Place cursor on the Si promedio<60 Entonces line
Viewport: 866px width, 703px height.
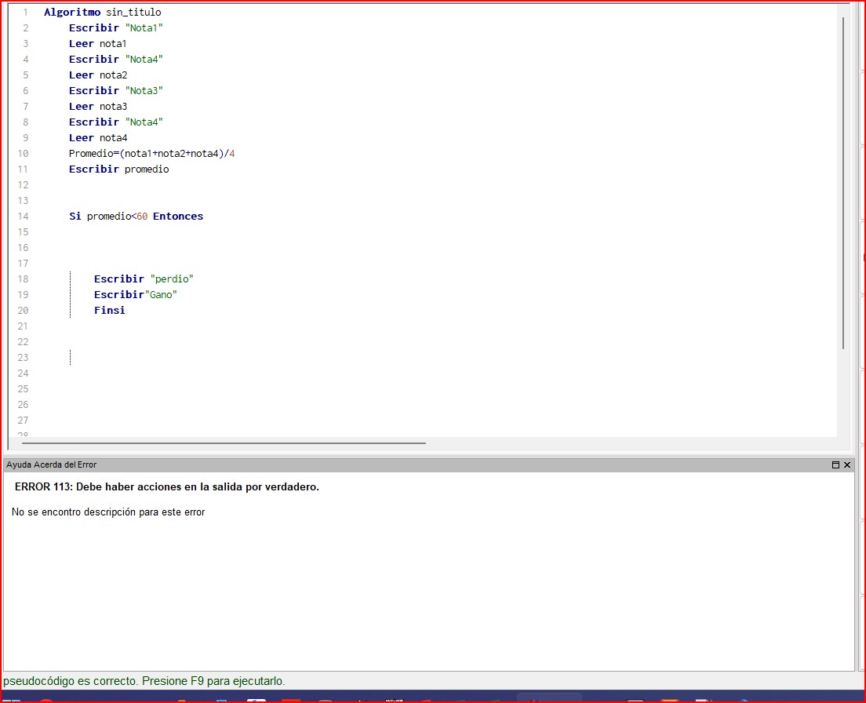coord(136,217)
